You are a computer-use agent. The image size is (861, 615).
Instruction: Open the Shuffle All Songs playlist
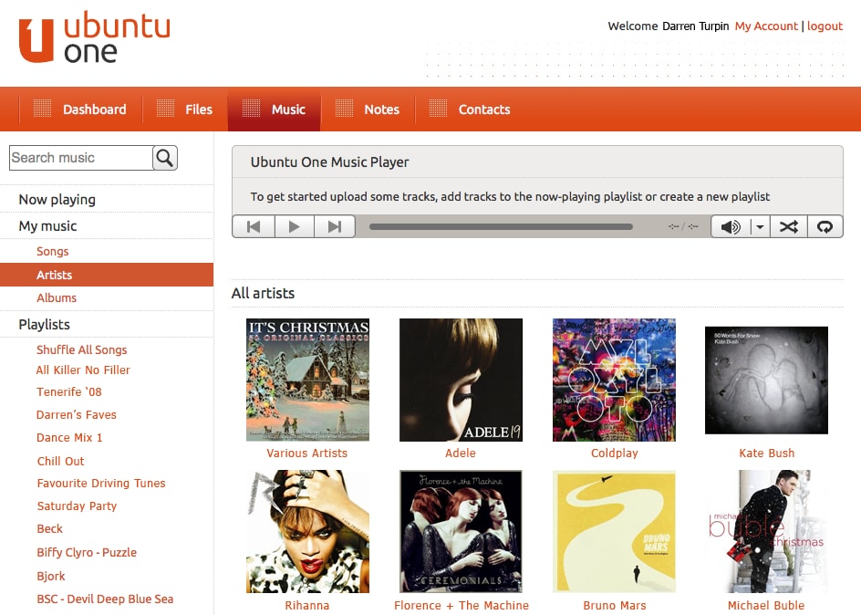tap(82, 349)
